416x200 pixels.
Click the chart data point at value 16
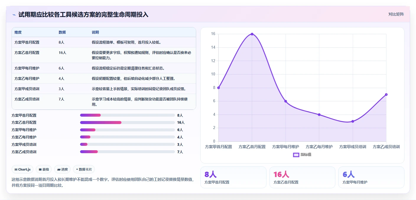click(252, 34)
